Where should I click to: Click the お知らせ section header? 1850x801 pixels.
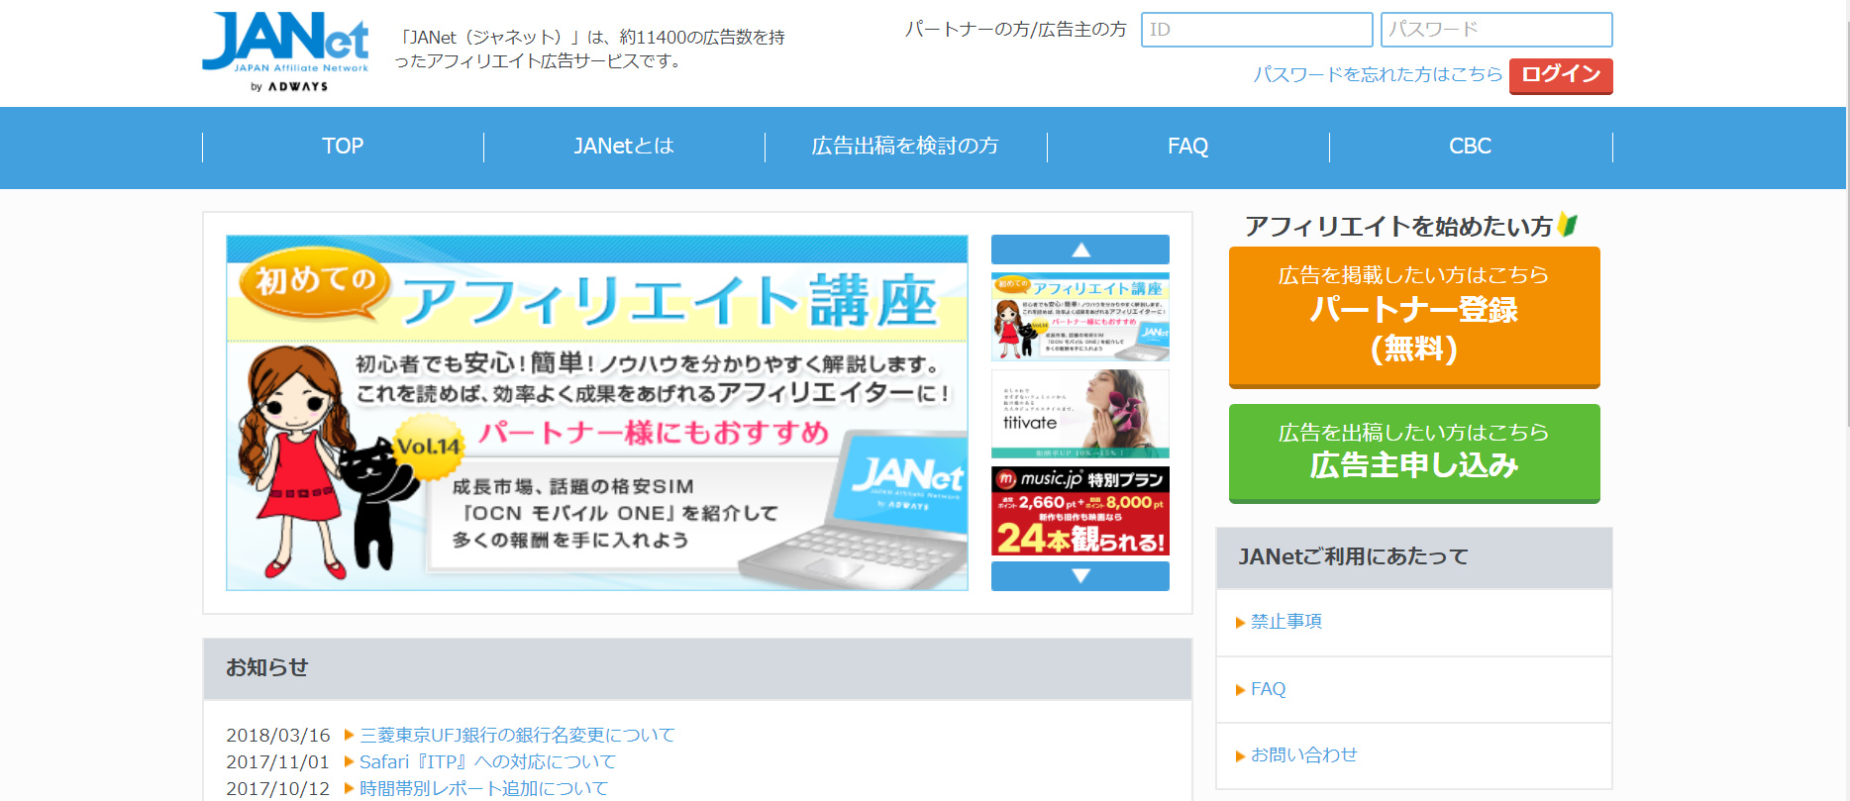coord(697,668)
